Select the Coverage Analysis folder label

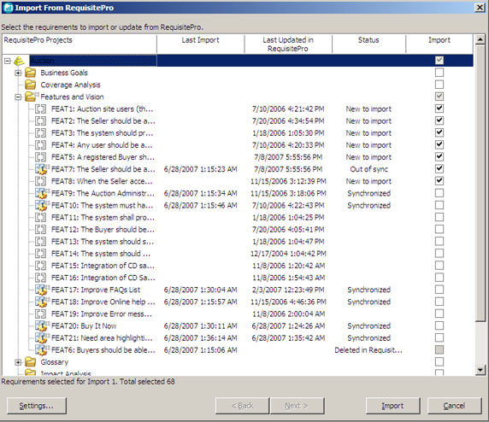pyautogui.click(x=70, y=85)
